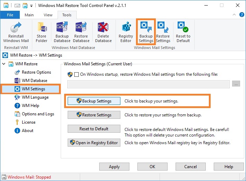Switch to the View ribbon tab

point(48,15)
